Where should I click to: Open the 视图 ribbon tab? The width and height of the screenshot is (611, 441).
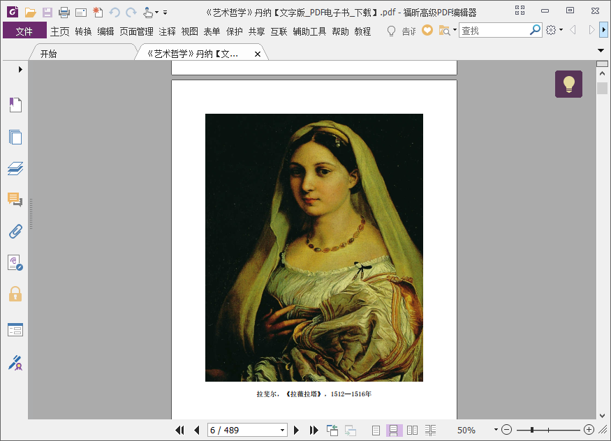tap(190, 31)
